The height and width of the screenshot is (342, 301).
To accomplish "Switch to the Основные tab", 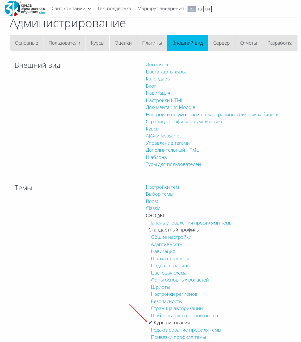I will 26,43.
